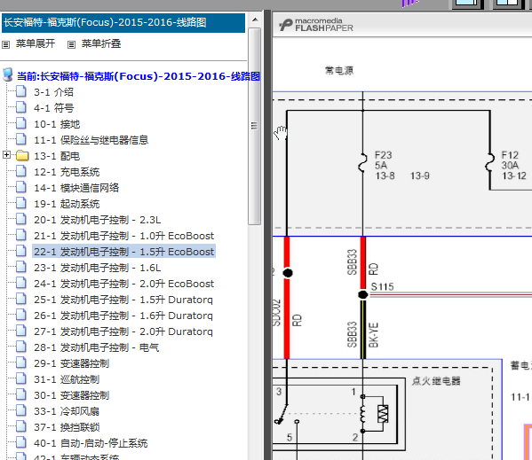This screenshot has width=532, height=460.
Task: Click the scroll-up arrow of the tree panel
Action: [255, 19]
